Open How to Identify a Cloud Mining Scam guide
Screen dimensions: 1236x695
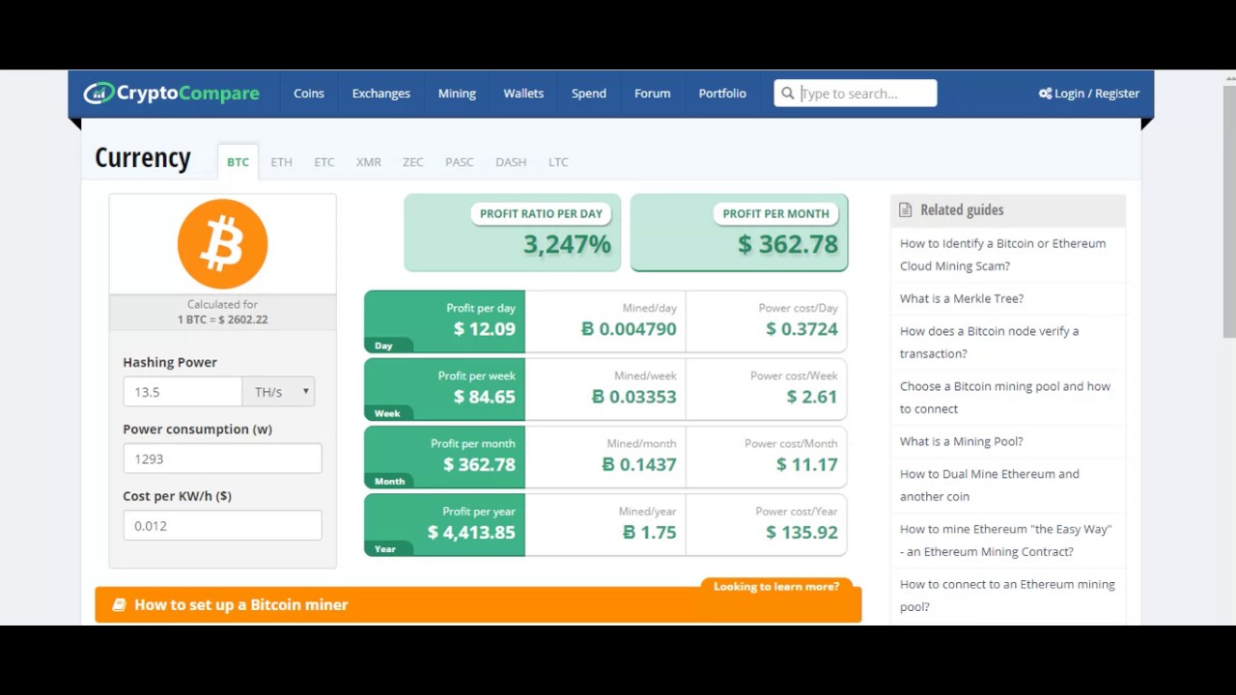pyautogui.click(x=1002, y=255)
